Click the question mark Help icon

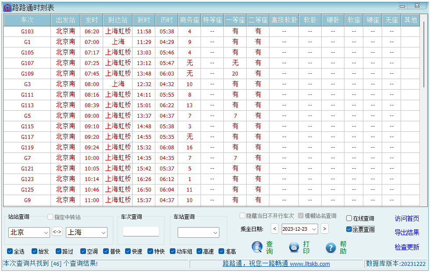[x=331, y=247]
